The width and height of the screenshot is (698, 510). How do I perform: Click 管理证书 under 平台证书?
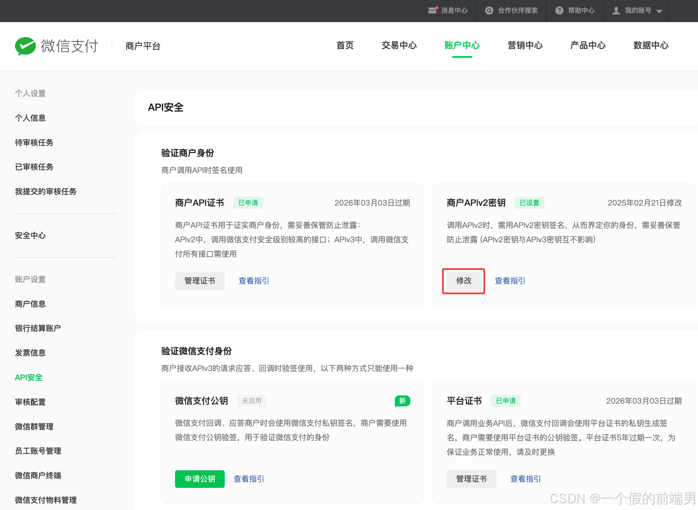tap(471, 479)
